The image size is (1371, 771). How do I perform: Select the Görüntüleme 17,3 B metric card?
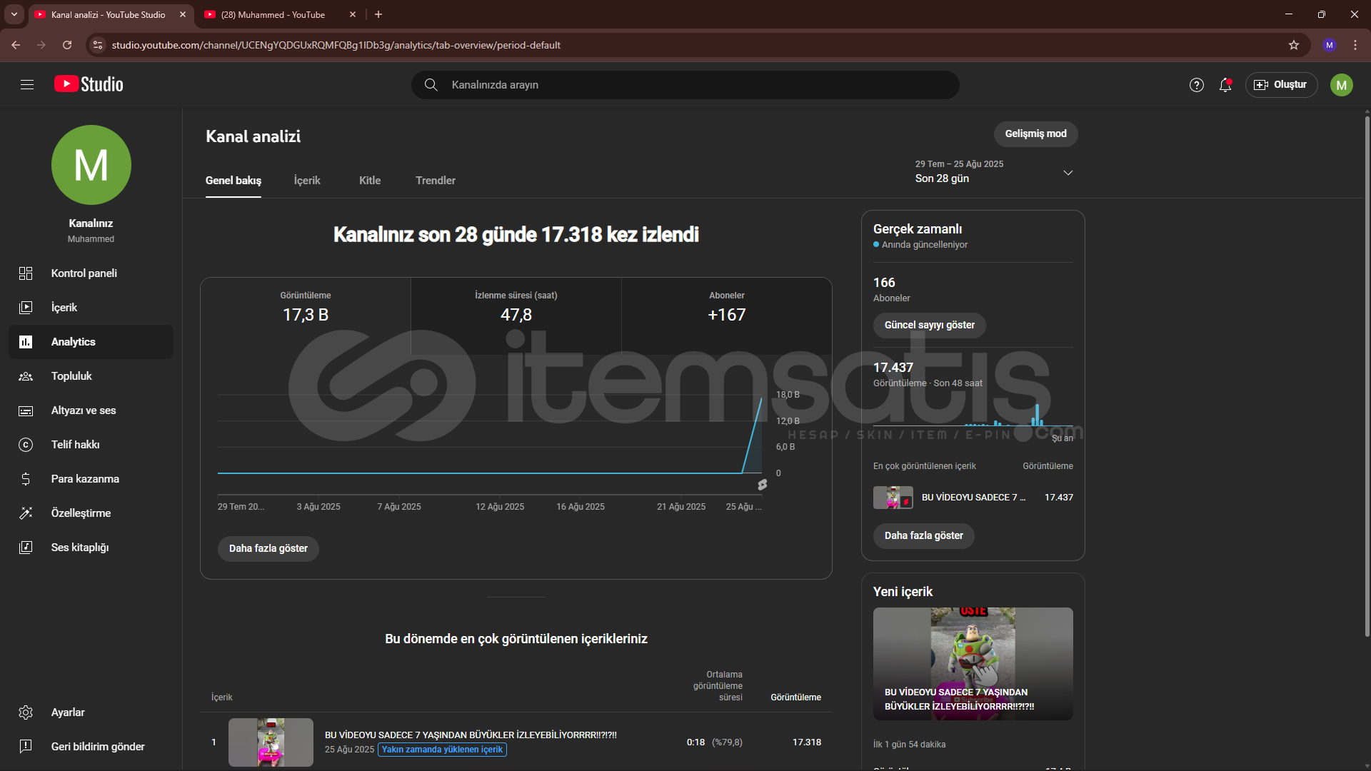click(306, 316)
